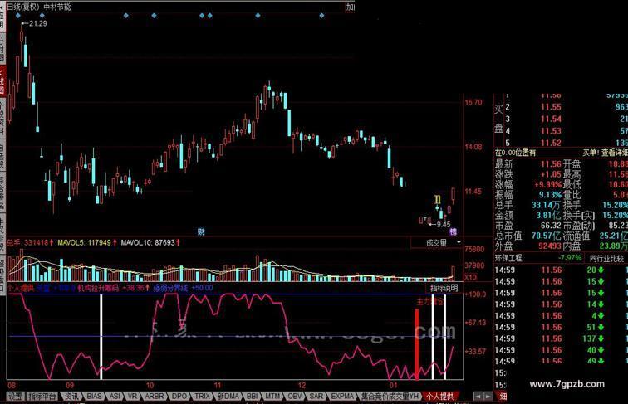The height and width of the screenshot is (404, 628).
Task: Click the 加 button at the chart top
Action: [x=350, y=7]
